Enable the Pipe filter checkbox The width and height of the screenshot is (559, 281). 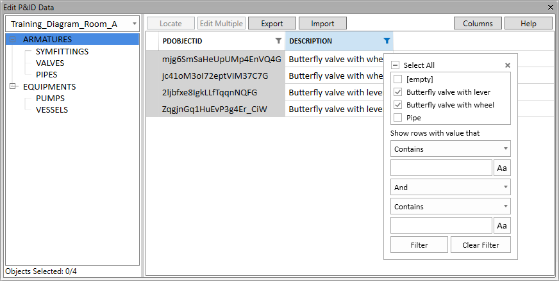pos(397,118)
